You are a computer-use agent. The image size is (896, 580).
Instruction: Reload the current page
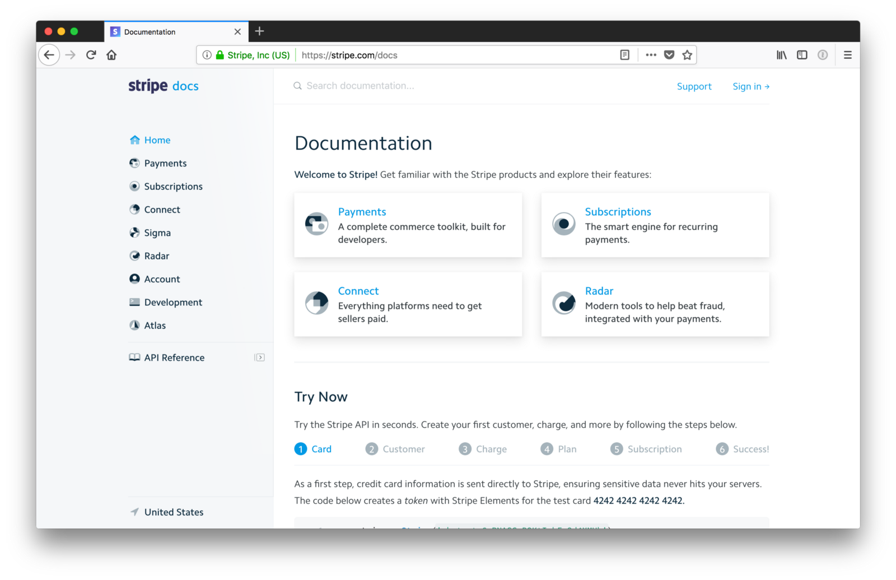[91, 55]
